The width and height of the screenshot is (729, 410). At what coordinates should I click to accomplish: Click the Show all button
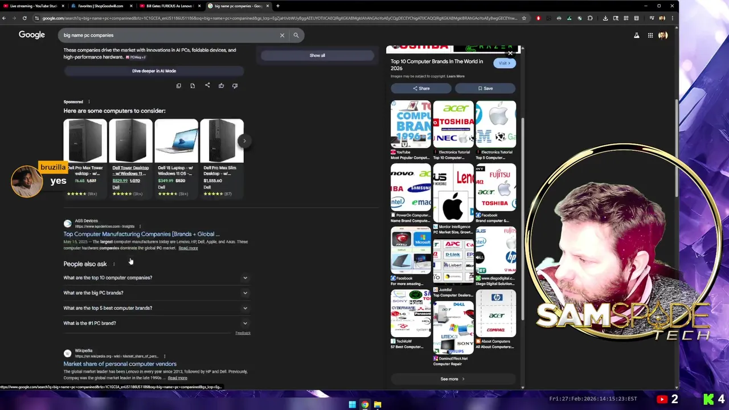(x=317, y=56)
